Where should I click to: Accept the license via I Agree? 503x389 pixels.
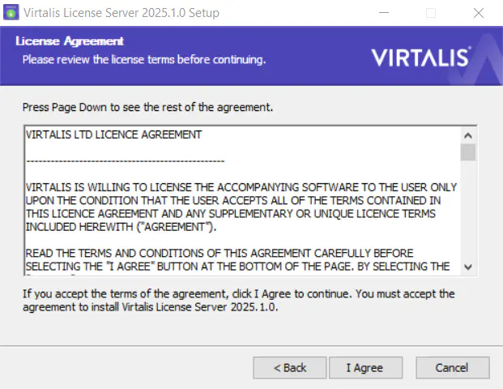pyautogui.click(x=365, y=368)
